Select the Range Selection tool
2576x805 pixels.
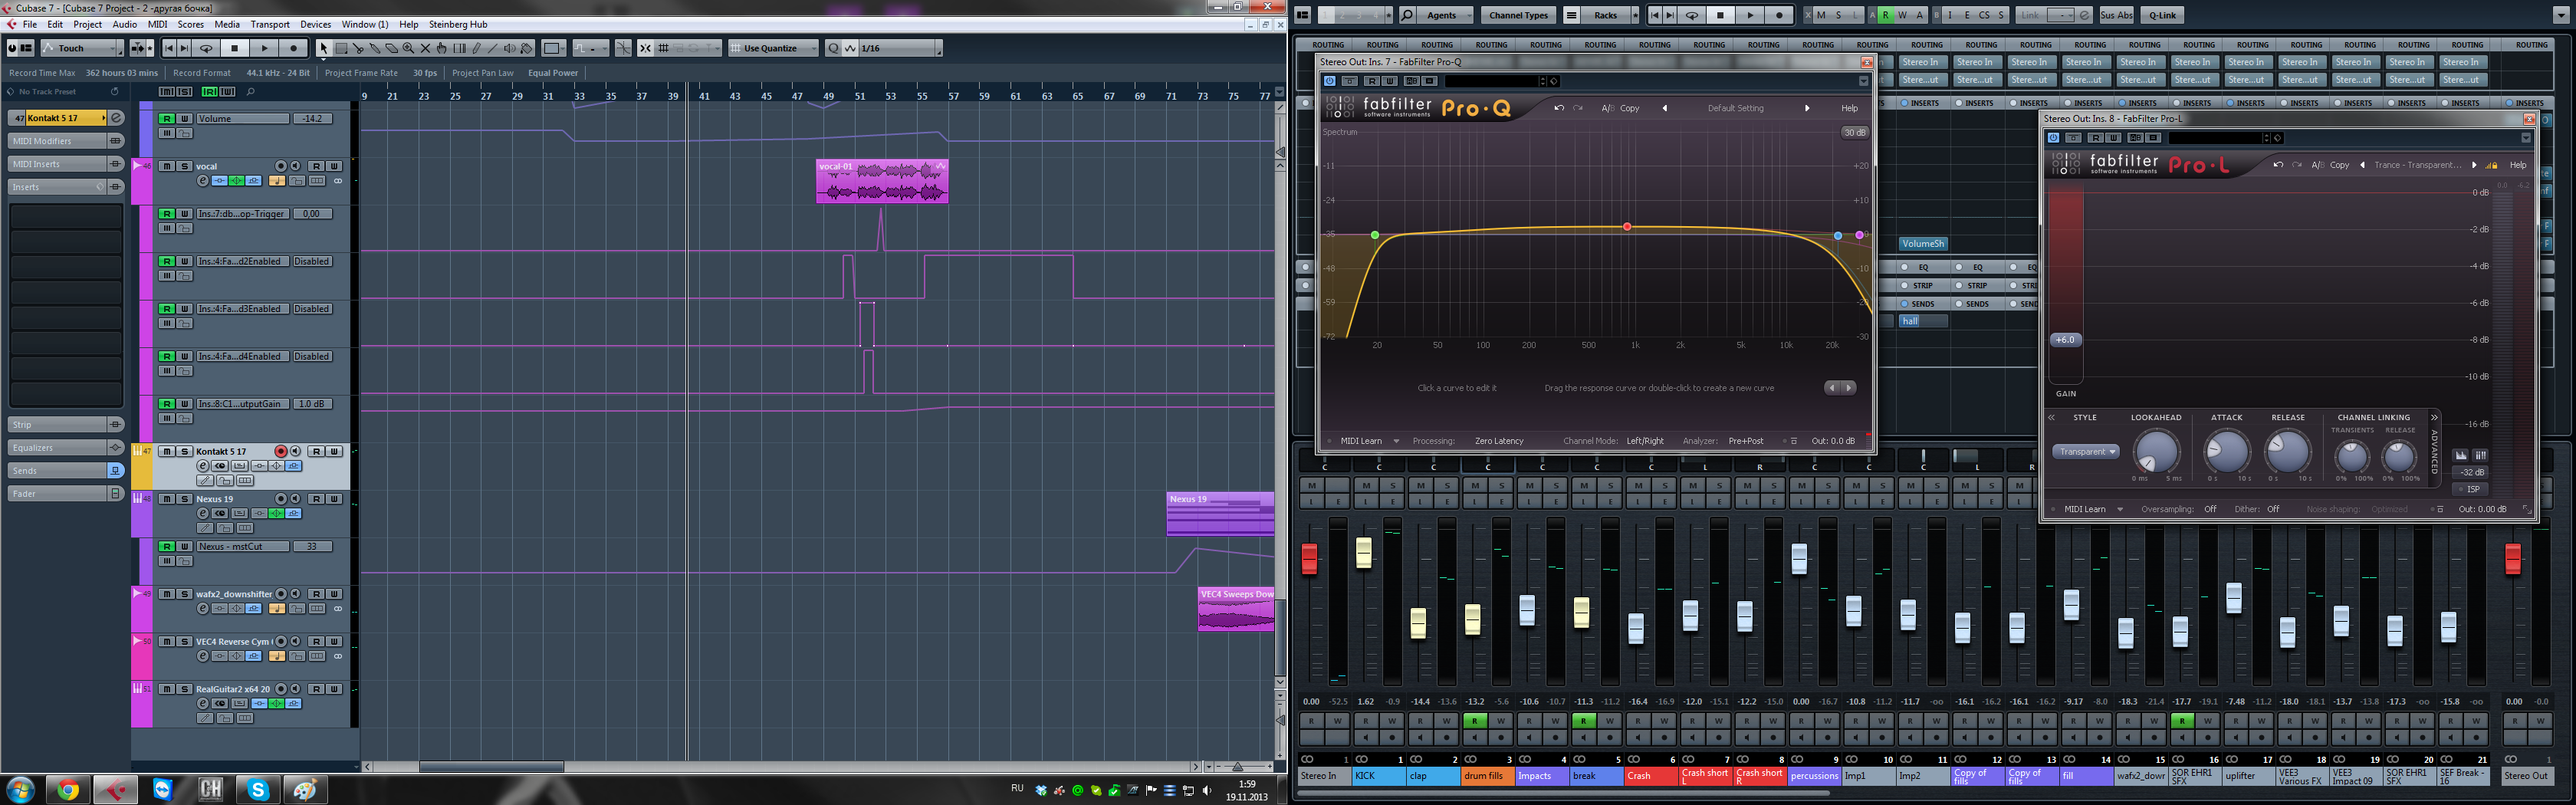coord(341,48)
